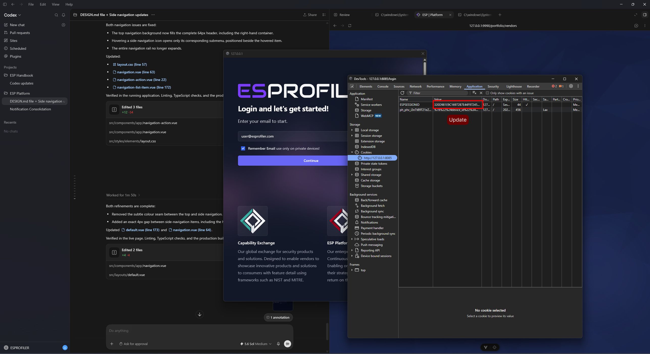Expand the top frame node

tap(352, 270)
